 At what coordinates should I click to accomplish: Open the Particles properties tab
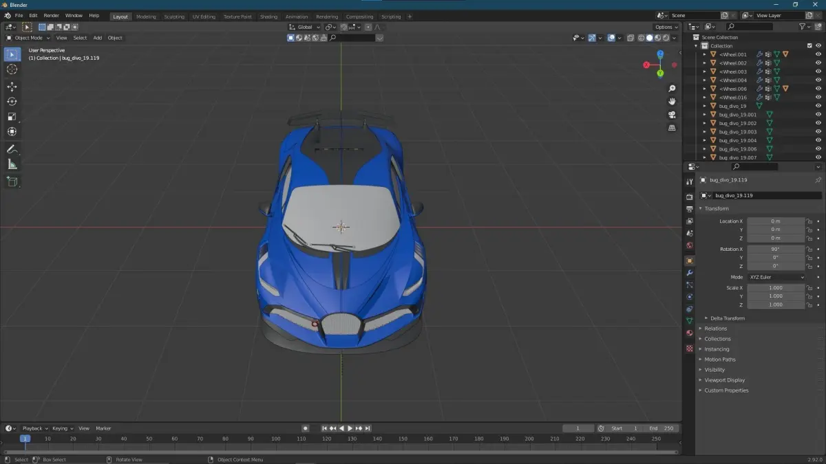point(690,285)
